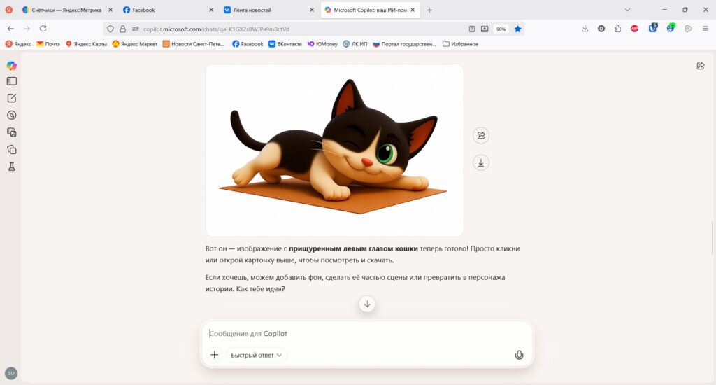Open the Labs flask icon in the sidebar

12,167
